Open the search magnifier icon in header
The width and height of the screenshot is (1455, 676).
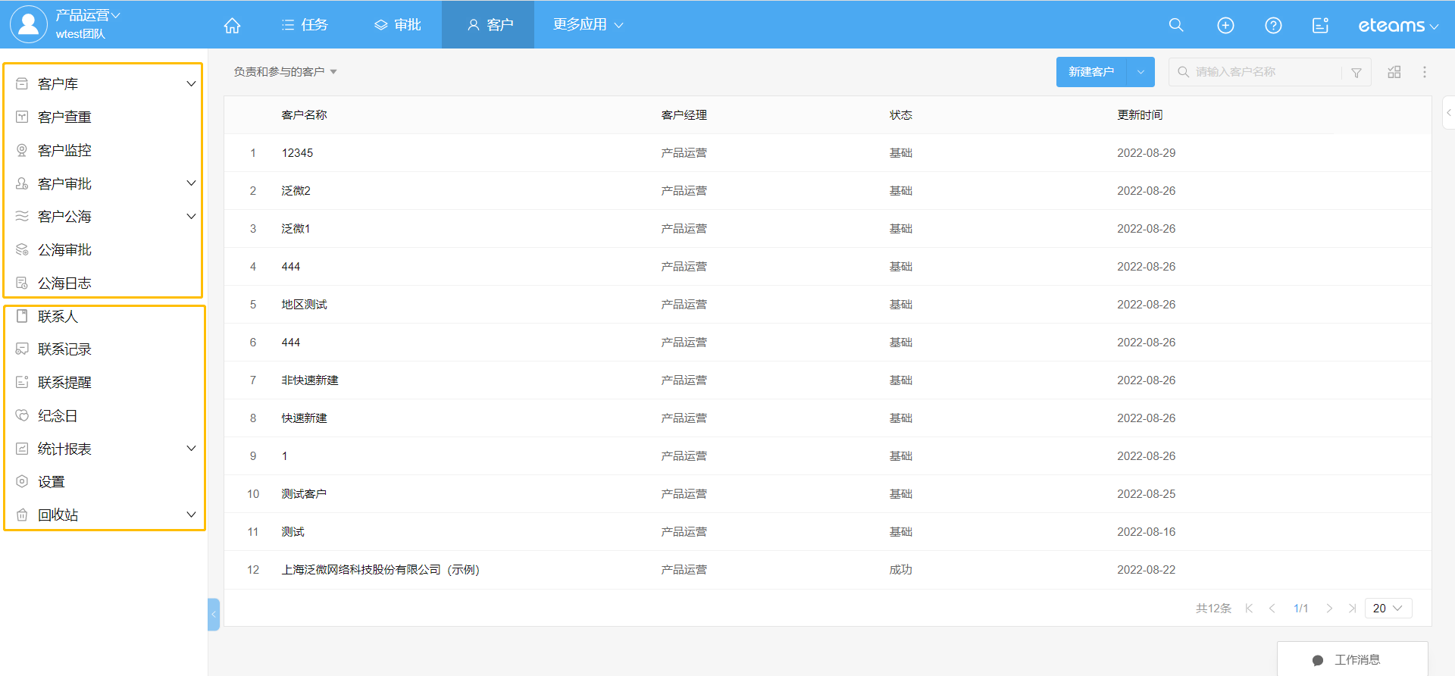pos(1175,25)
